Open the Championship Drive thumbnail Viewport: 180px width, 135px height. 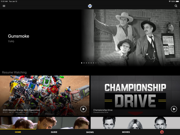(135, 95)
